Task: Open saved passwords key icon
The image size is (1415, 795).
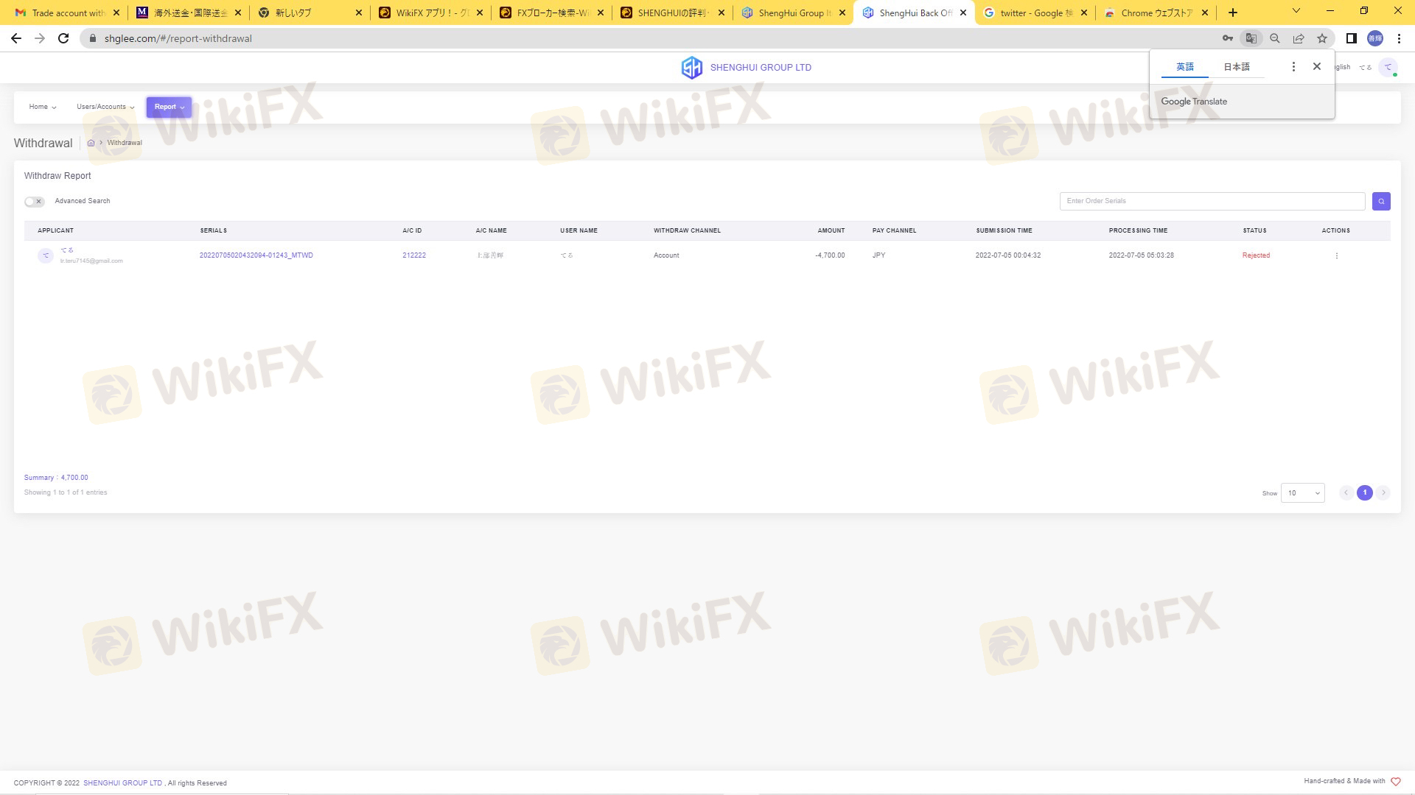Action: (1228, 38)
